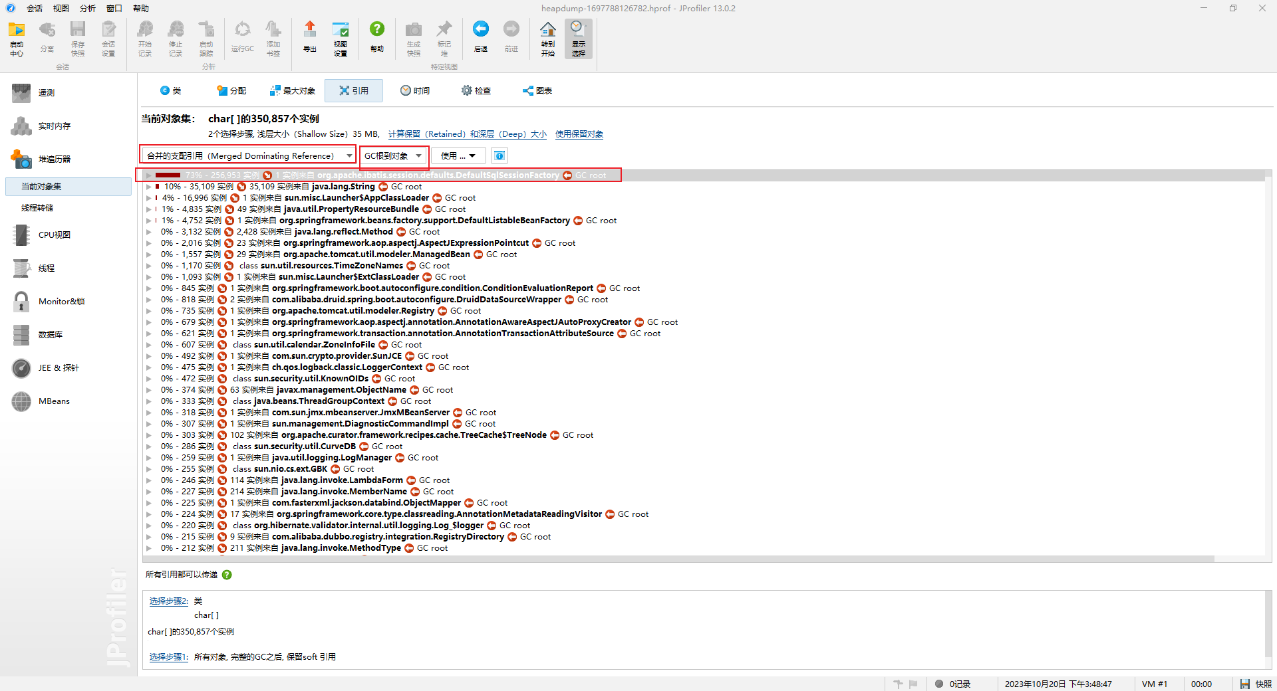The width and height of the screenshot is (1277, 691).
Task: Expand the java.lang.String 10% row
Action: point(149,187)
